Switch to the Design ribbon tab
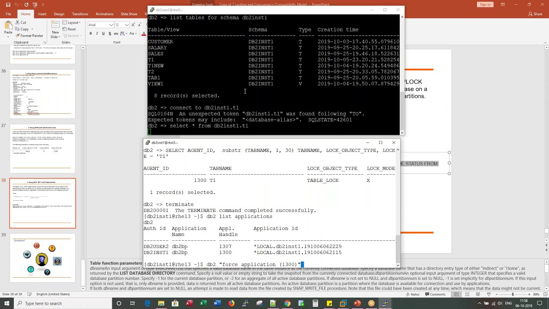Viewport: 549px width, 309px height. tap(59, 14)
